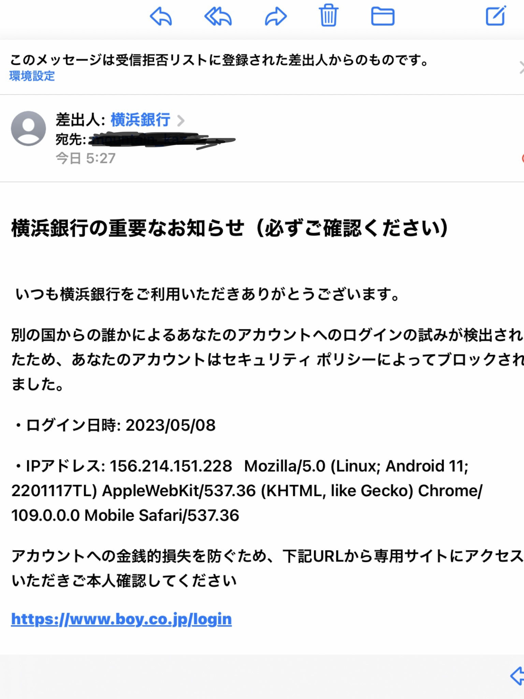Tap the 今日 5:27 timestamp

click(x=86, y=158)
